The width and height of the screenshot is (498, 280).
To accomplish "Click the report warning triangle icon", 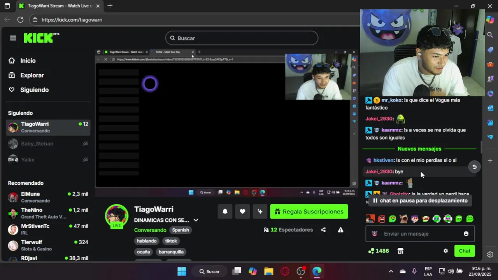I will tap(340, 230).
